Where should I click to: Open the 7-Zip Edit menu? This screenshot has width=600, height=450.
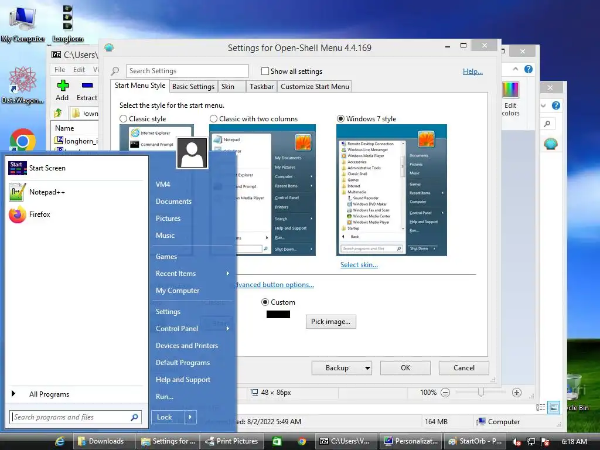(79, 70)
